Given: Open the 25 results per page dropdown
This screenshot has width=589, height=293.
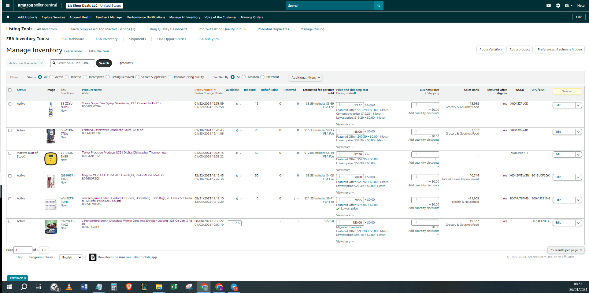Looking at the screenshot, I should [566, 250].
